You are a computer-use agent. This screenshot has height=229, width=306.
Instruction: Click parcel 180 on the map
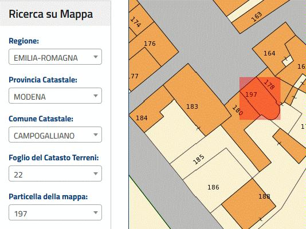pos(238,110)
